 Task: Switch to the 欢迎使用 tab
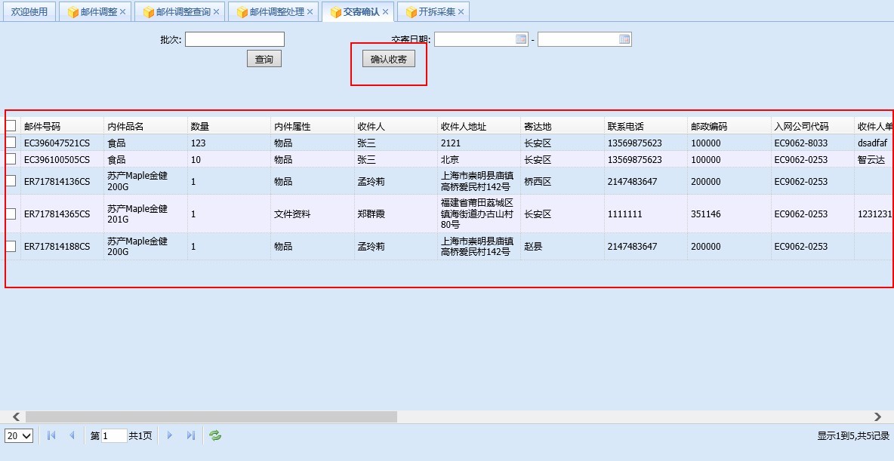click(x=29, y=11)
